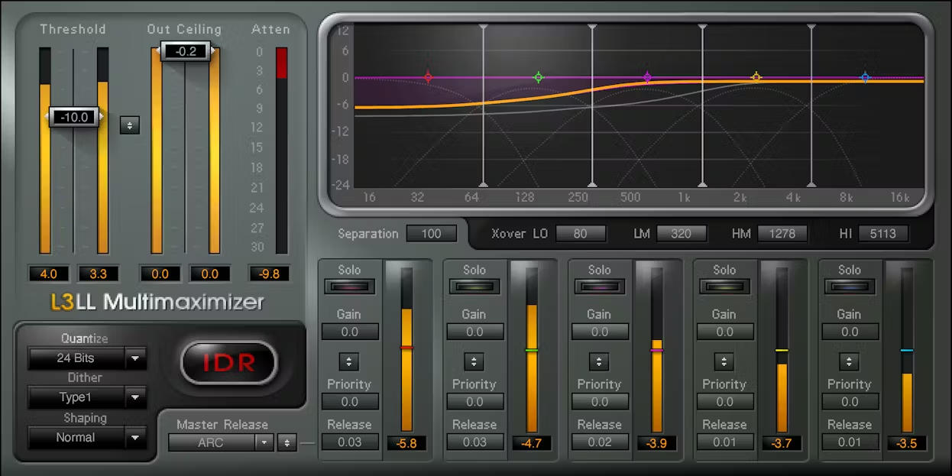
Task: Enable Solo on the green second band
Action: tap(474, 287)
